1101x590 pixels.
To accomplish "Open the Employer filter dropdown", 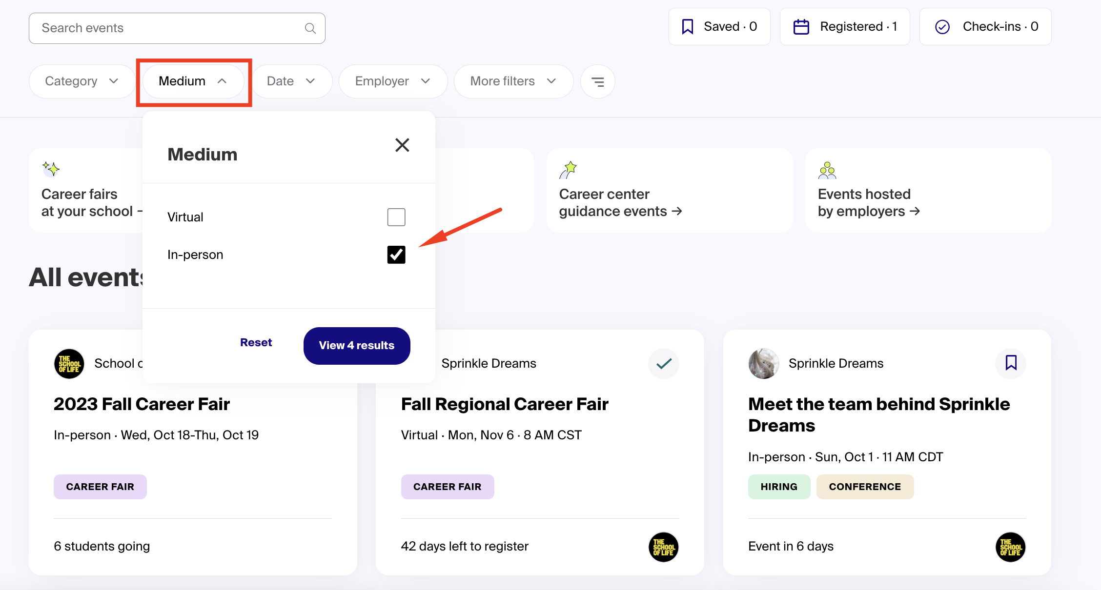I will (393, 81).
